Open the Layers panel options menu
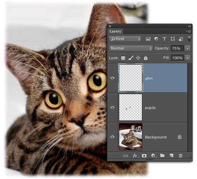The width and height of the screenshot is (197, 179). [189, 31]
